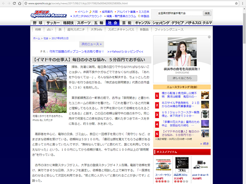Open the ギャンブル navigation tab
Image resolution: width=246 pixels, height=184 pixels.
click(x=143, y=23)
